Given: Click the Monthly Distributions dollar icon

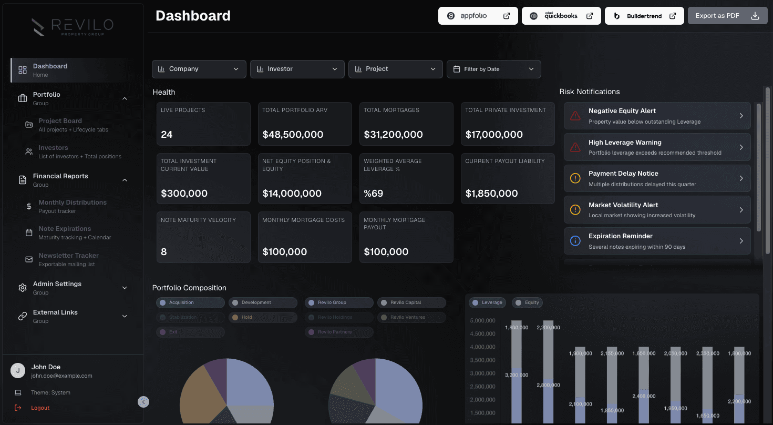Looking at the screenshot, I should (x=29, y=206).
